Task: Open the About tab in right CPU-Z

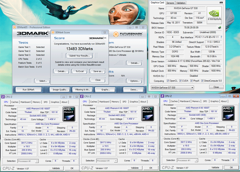Action: pyautogui.click(x=224, y=101)
